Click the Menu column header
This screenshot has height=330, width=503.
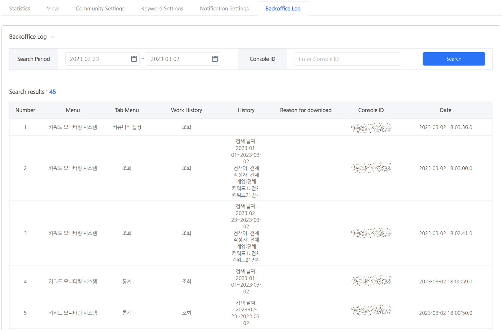coord(73,110)
